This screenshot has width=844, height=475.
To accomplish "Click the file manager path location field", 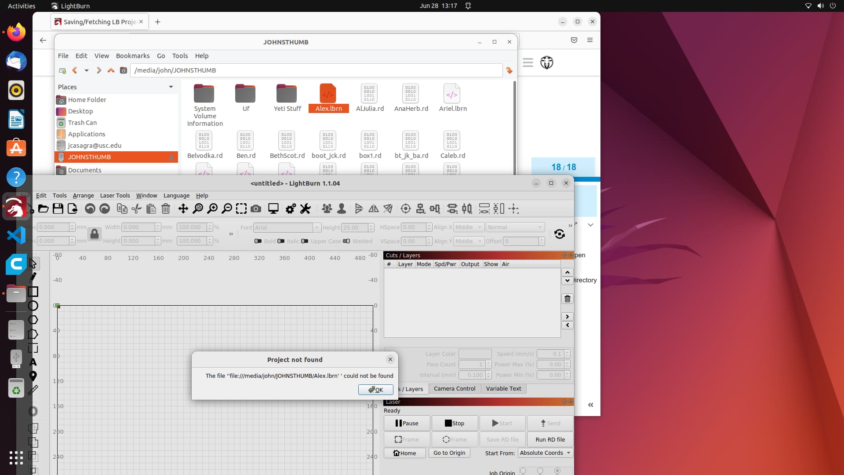I will coord(316,70).
